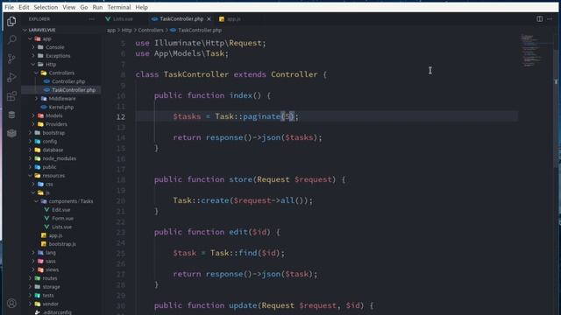Open the Help menu
This screenshot has width=561, height=315.
[x=142, y=7]
